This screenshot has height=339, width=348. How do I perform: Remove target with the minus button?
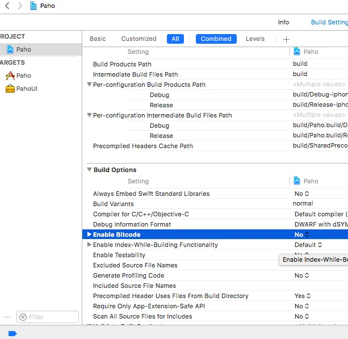coord(6,317)
